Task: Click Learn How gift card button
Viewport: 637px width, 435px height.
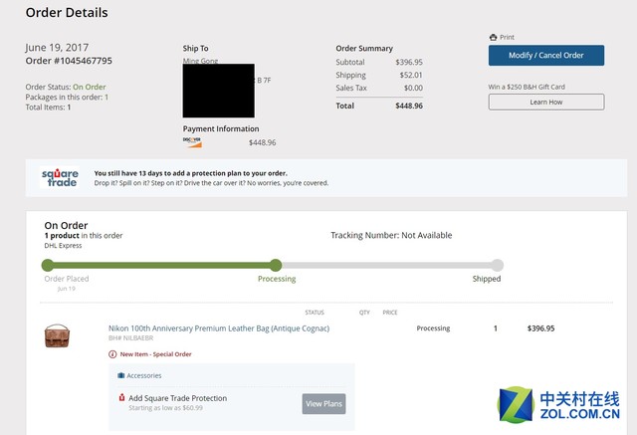Action: pyautogui.click(x=545, y=102)
